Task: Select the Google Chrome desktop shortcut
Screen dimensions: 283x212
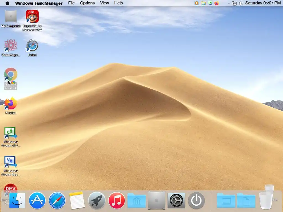Action: [11, 79]
